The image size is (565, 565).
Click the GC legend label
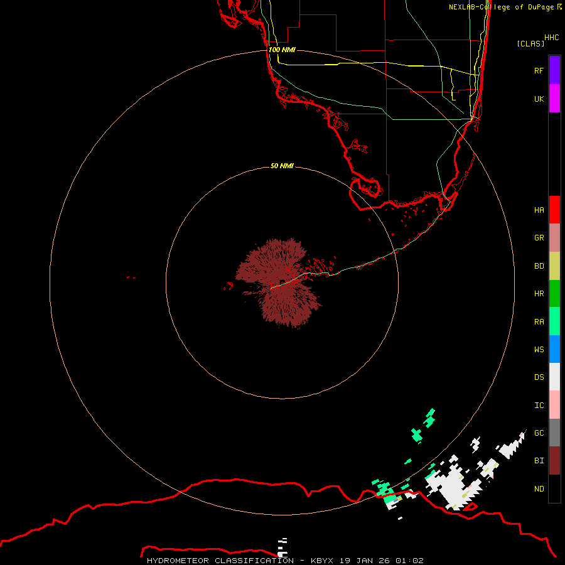coord(539,433)
